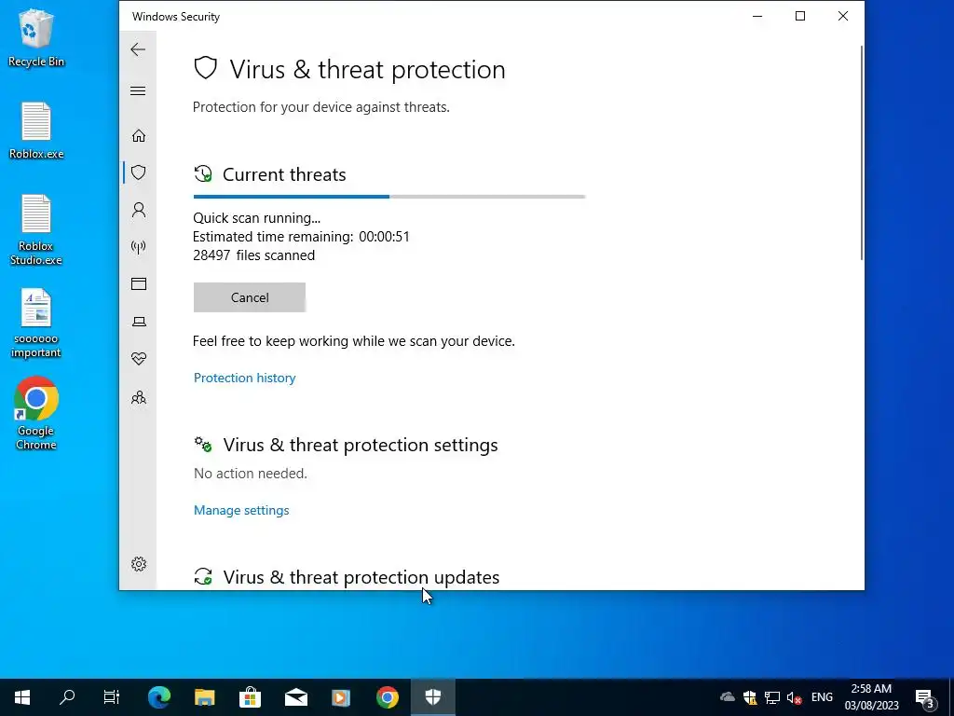954x716 pixels.
Task: Select Roblox.exe desktop file
Action: point(36,131)
